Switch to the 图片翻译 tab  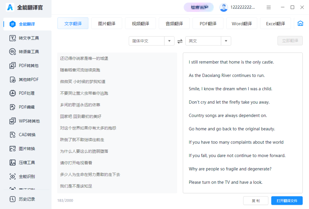pos(106,23)
